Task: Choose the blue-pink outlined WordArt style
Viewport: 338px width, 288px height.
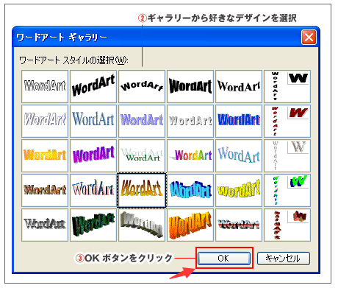Action: coord(93,190)
